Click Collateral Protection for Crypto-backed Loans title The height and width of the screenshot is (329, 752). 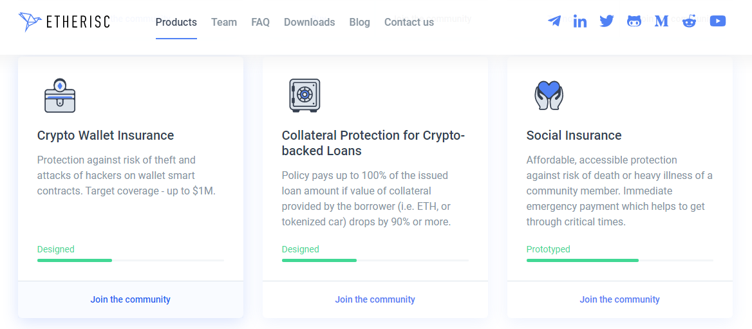pos(373,143)
